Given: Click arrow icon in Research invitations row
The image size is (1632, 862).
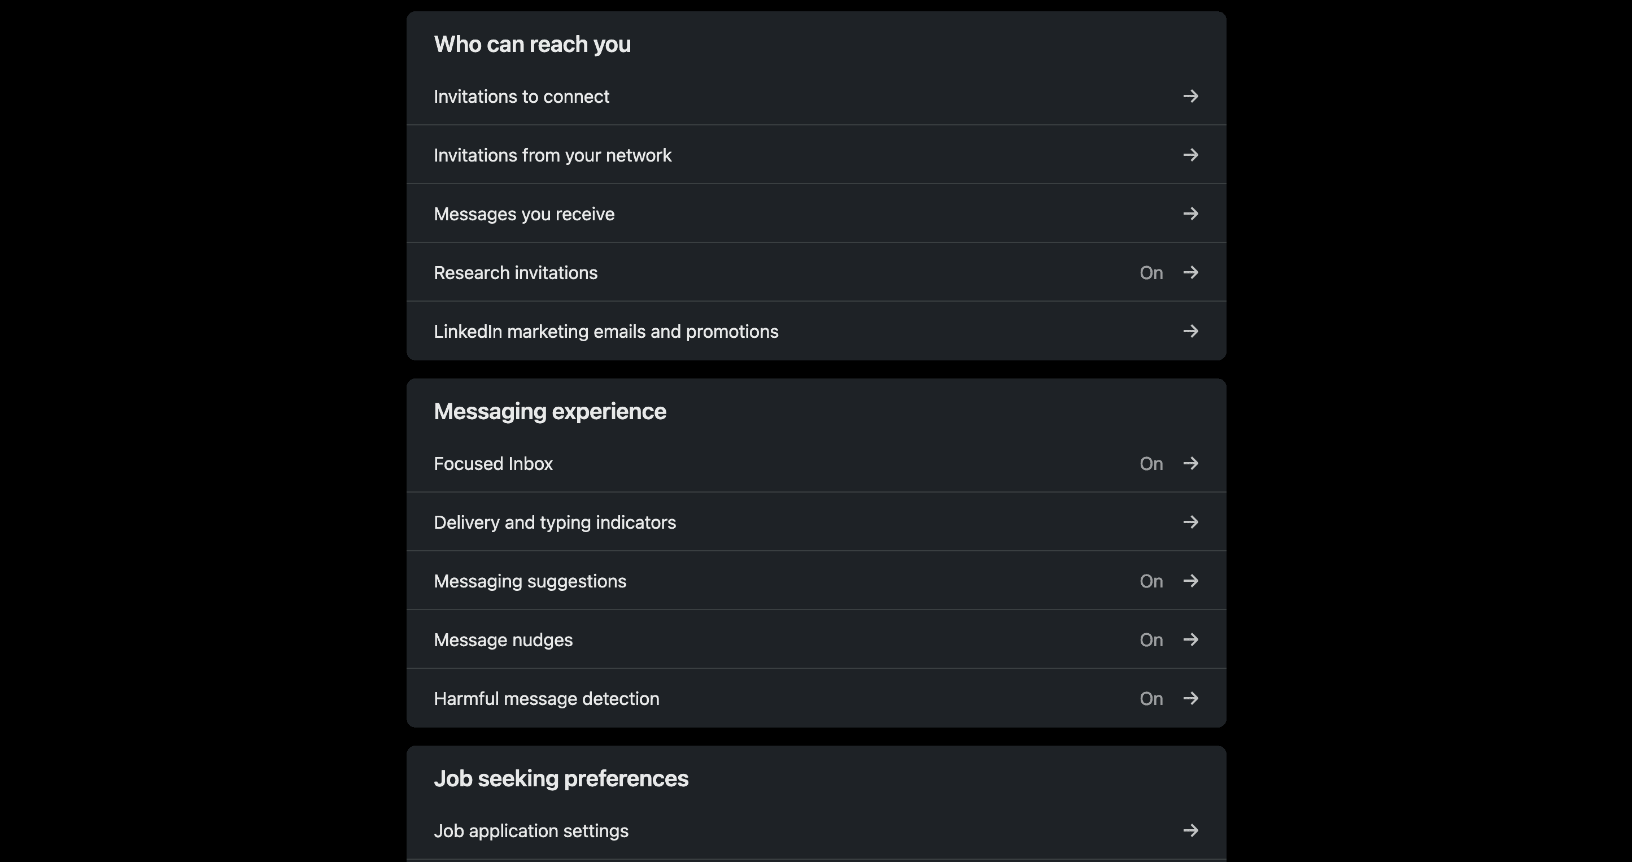Looking at the screenshot, I should [x=1190, y=272].
